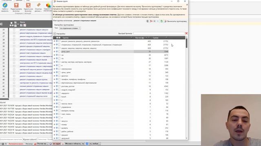The image size is (261, 146).
Task: Select the 'модуля, модулей' group row
Action: pos(68,90)
